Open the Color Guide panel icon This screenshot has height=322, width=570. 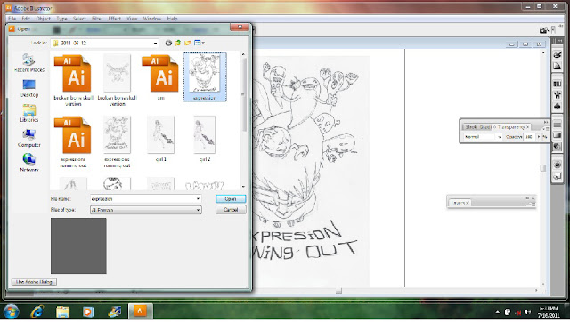558,67
